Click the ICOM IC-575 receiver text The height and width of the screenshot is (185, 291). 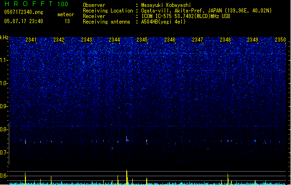186,16
